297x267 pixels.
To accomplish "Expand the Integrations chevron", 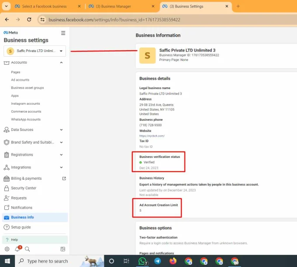I will (x=62, y=167).
